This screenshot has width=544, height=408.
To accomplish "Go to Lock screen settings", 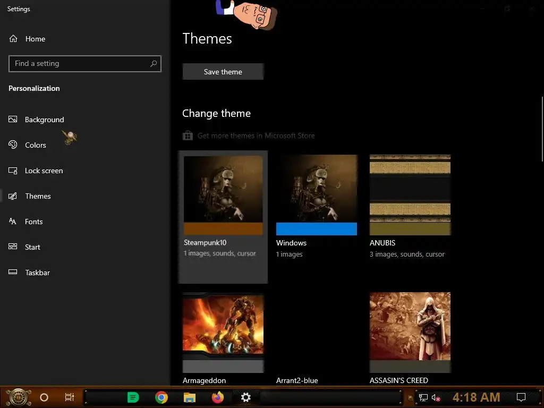I will point(44,171).
